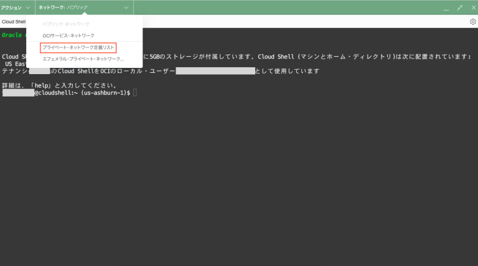Open the Cloud Shell settings gear
Screen dimensions: 478x266
[x=472, y=21]
